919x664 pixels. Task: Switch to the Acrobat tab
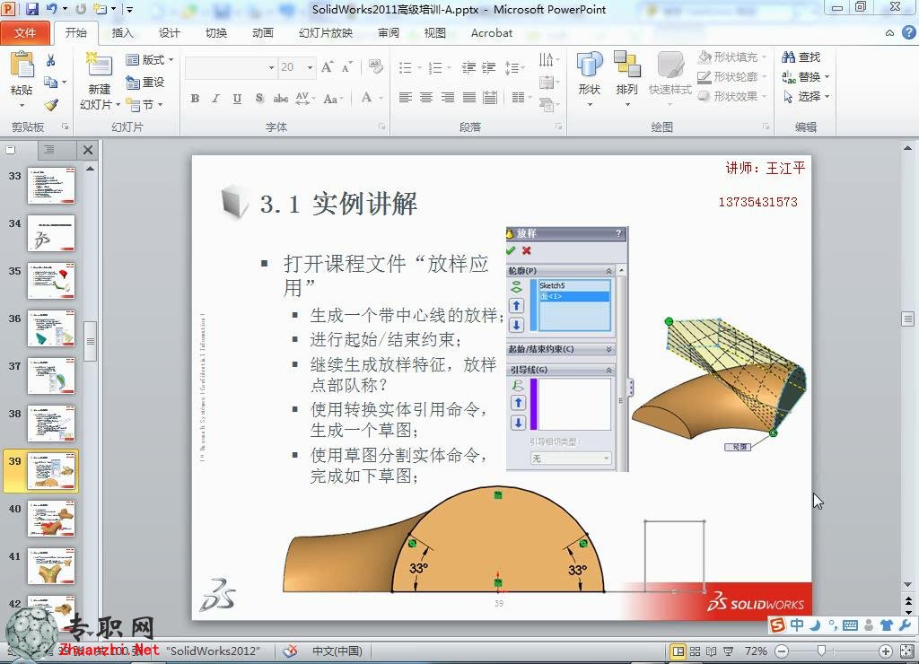(x=492, y=33)
